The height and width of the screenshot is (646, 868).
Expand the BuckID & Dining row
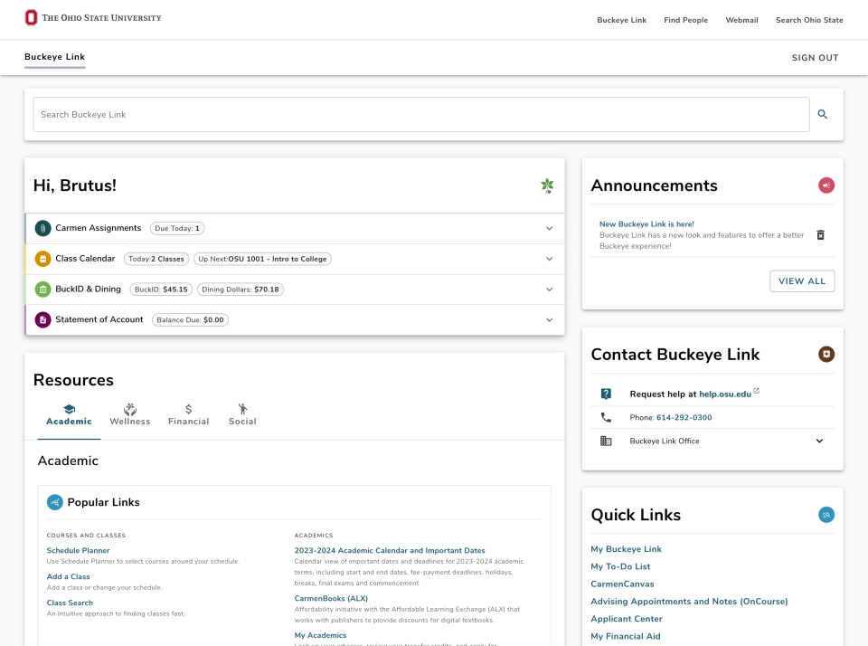(x=549, y=290)
